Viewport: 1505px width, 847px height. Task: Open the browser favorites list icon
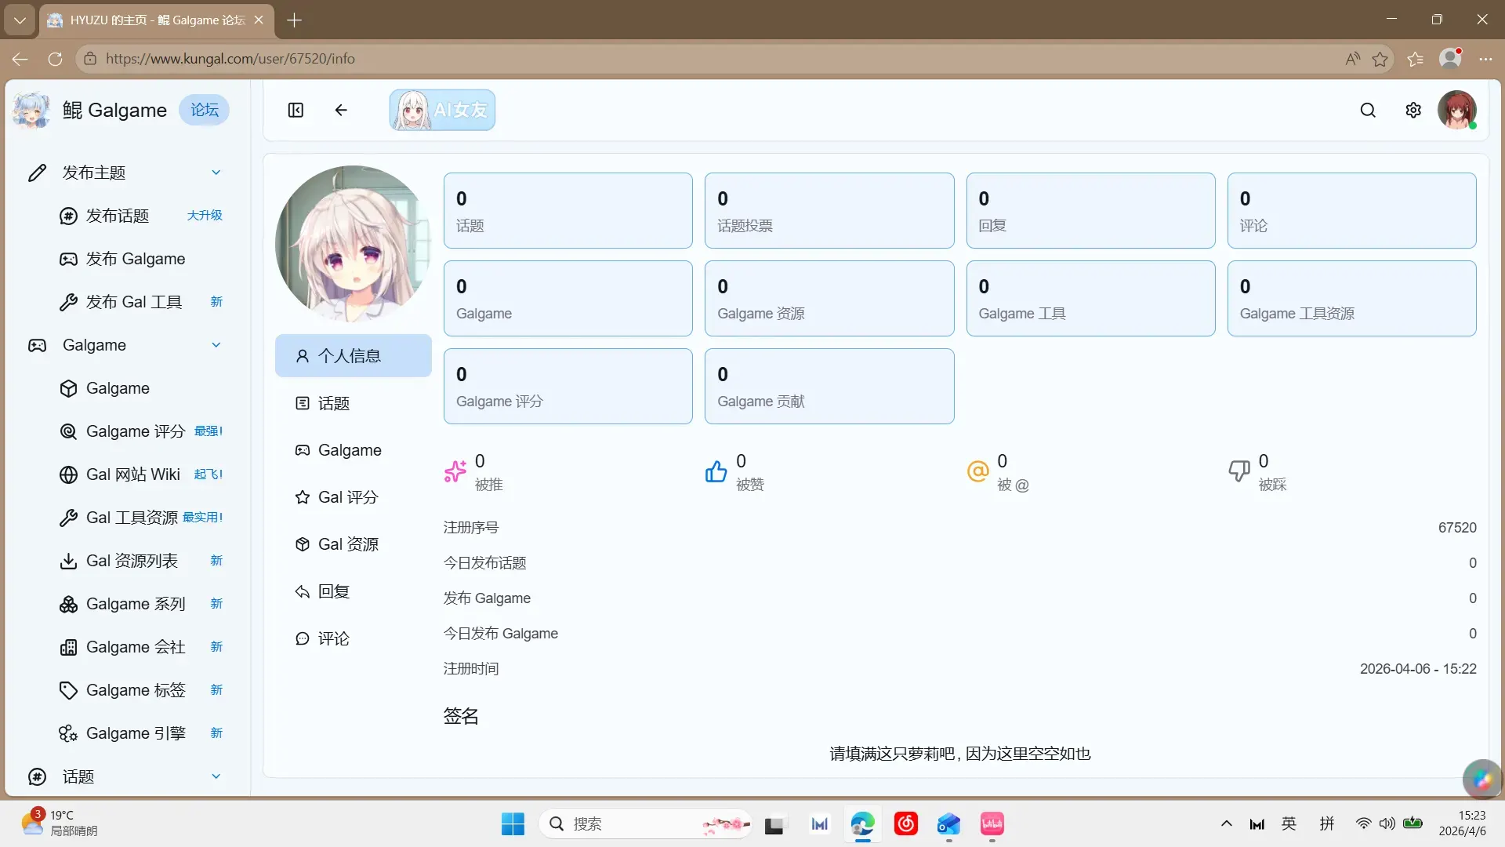pyautogui.click(x=1415, y=59)
